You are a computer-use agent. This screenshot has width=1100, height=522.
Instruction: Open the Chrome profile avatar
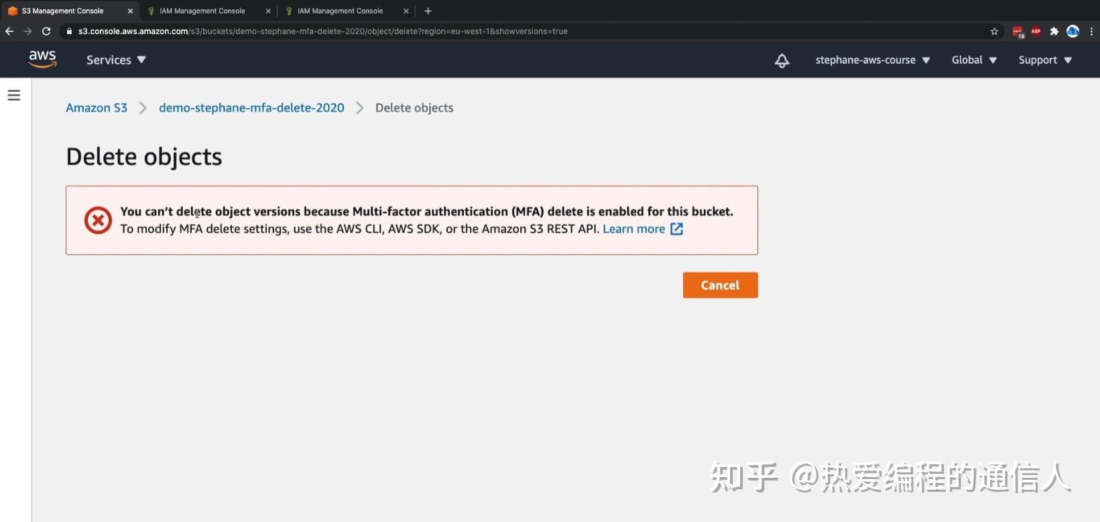1073,31
